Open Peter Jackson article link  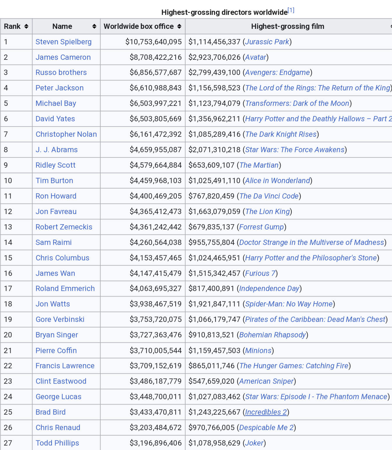[x=60, y=88]
